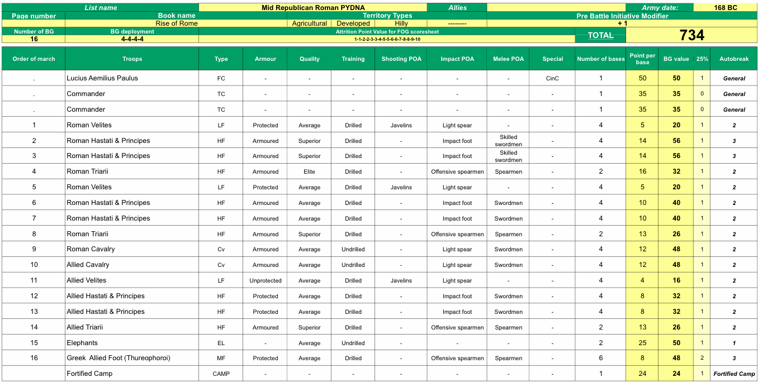Click the 'Elephants' troop cell

click(x=132, y=343)
